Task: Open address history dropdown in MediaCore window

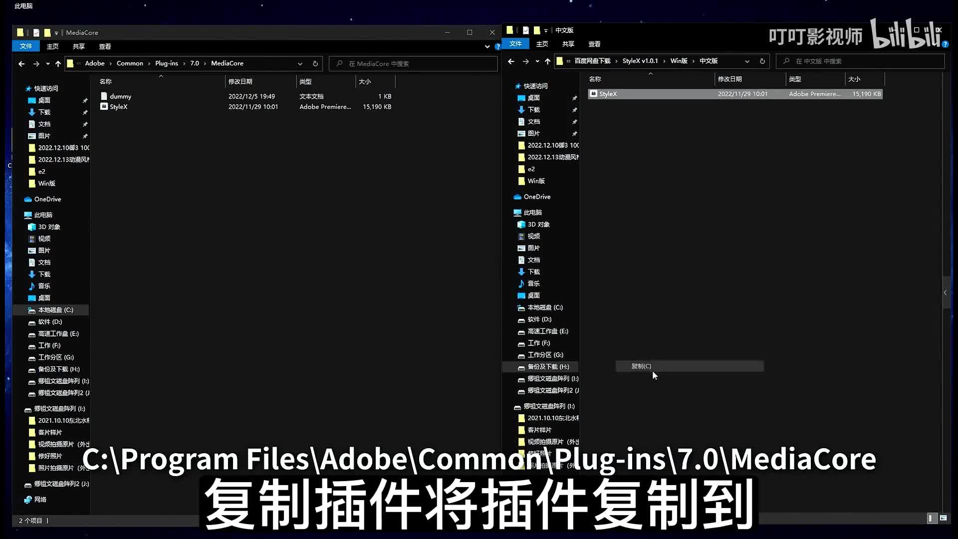Action: coord(300,63)
